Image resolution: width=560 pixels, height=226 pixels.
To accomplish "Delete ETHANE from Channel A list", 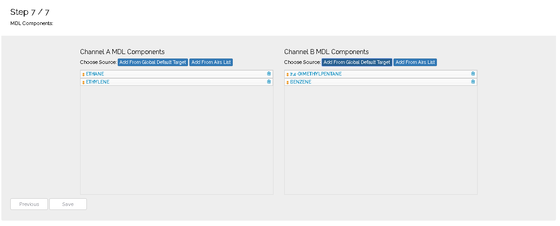I will (x=269, y=74).
